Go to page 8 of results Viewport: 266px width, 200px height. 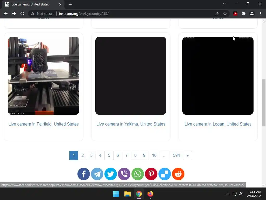click(135, 155)
